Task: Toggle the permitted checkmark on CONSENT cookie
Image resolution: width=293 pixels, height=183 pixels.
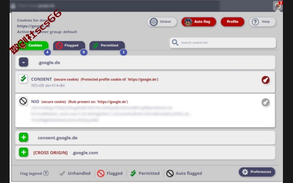Action: pos(23,79)
